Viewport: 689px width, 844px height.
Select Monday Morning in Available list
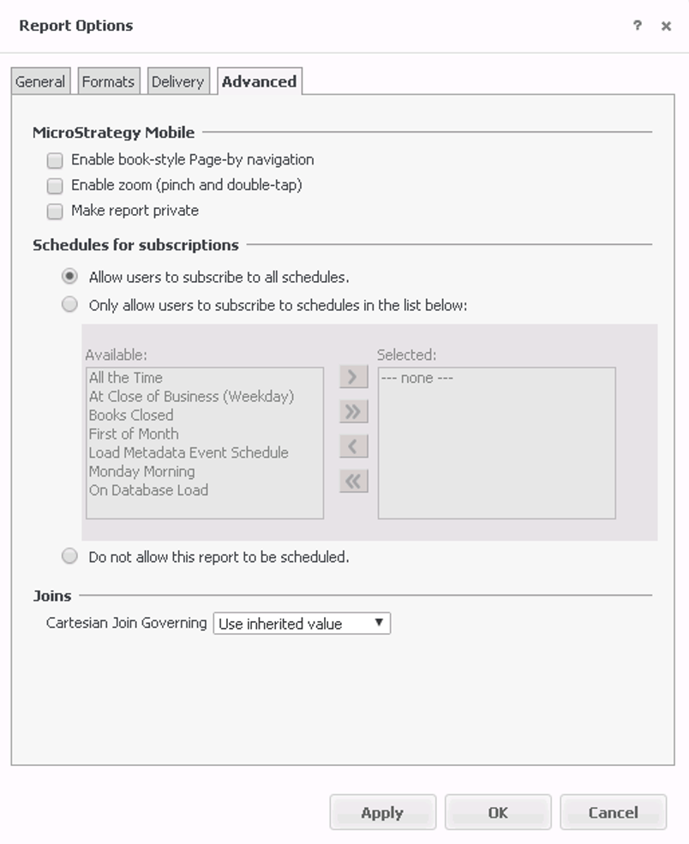[x=141, y=471]
